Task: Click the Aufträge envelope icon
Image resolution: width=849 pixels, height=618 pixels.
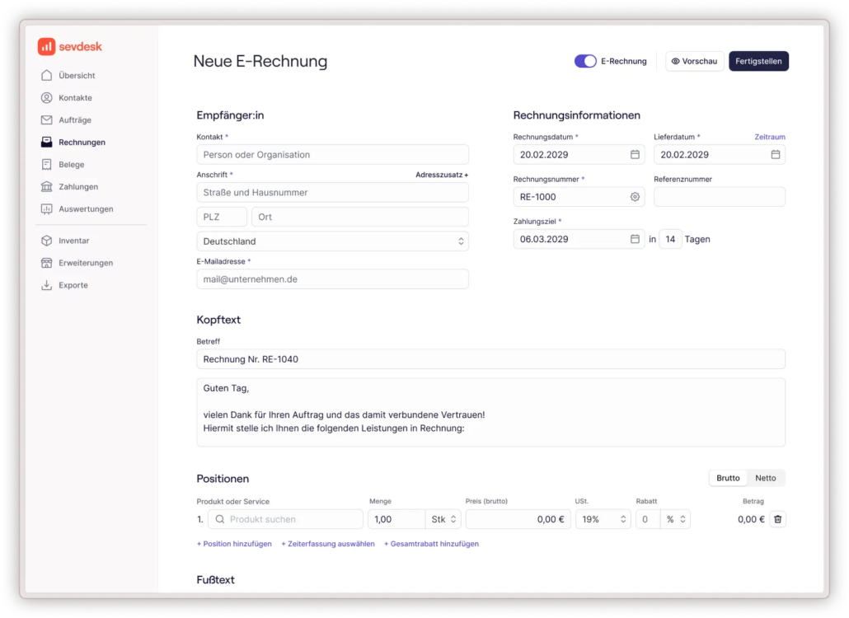Action: [x=46, y=119]
